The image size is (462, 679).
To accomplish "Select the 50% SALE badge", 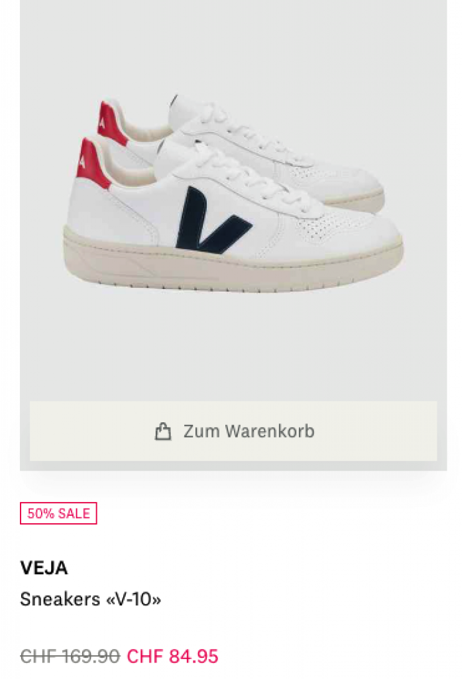I will pos(58,513).
